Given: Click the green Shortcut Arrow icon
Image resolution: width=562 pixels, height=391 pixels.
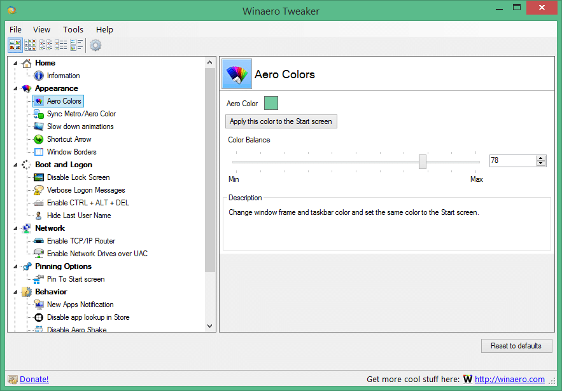Looking at the screenshot, I should (x=39, y=139).
